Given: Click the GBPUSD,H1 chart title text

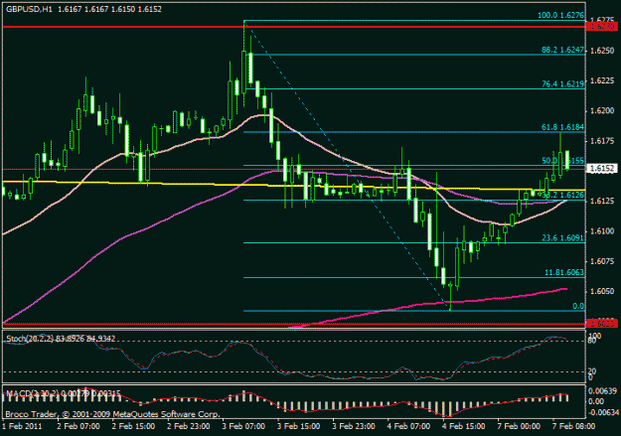Looking at the screenshot, I should pos(29,9).
